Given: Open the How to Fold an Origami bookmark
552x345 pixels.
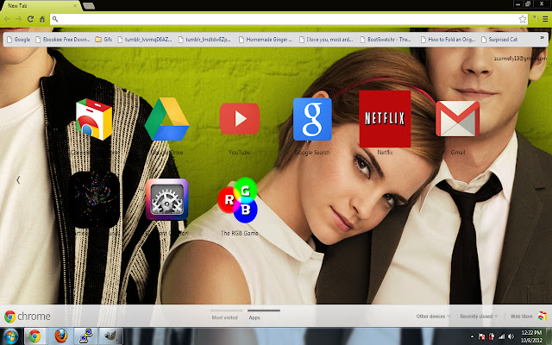Looking at the screenshot, I should click(448, 40).
